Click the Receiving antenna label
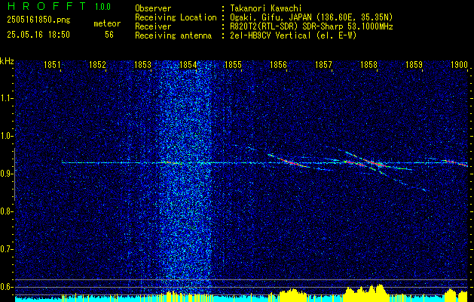 coord(173,35)
